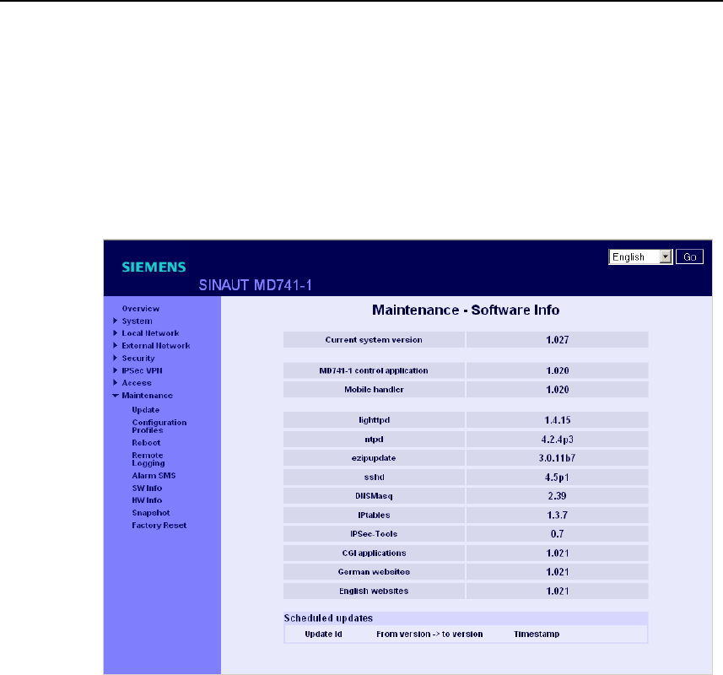Viewport: 723px width, 675px height.
Task: Select the Maintenance menu item
Action: 147,395
